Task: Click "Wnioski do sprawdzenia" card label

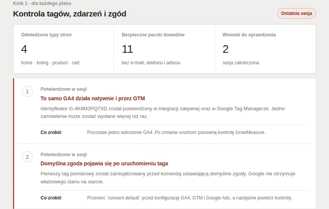Action: point(249,35)
